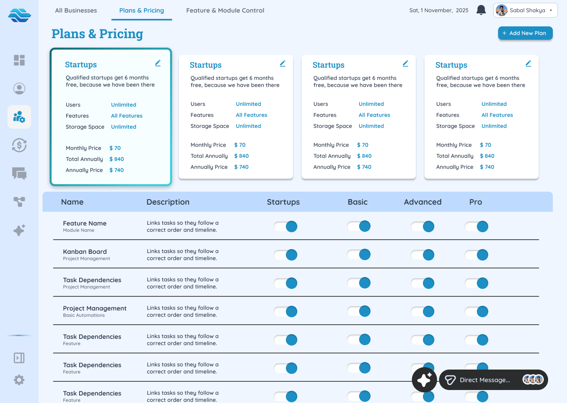Click the highlighted team management sidebar icon

(19, 117)
